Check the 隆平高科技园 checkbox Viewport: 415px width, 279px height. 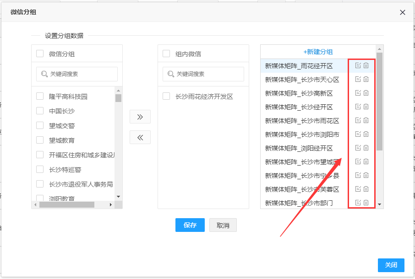[x=40, y=97]
